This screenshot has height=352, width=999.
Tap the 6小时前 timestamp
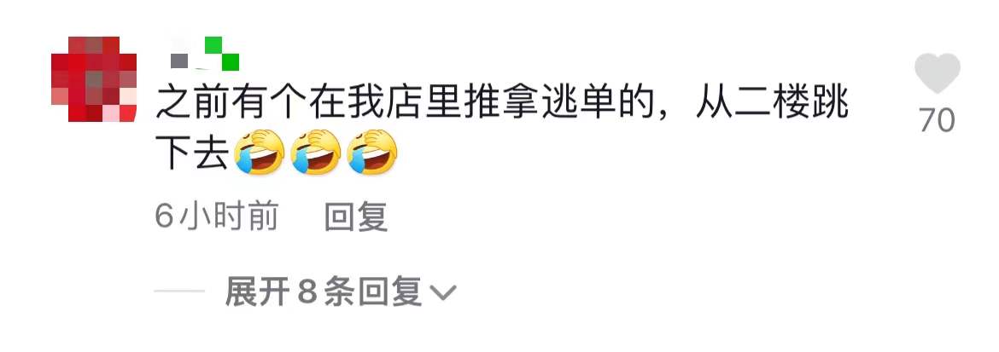216,216
